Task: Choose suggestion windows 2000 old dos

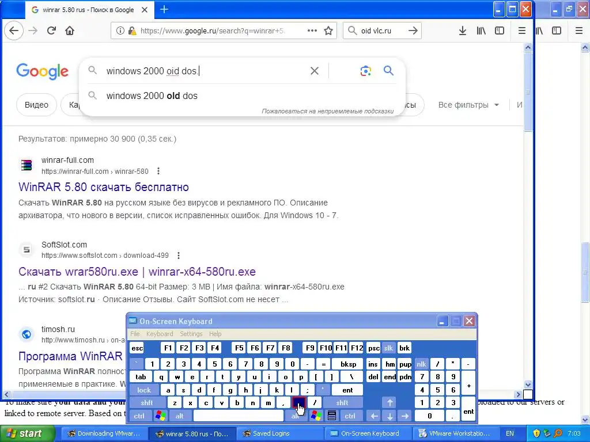Action: (152, 96)
